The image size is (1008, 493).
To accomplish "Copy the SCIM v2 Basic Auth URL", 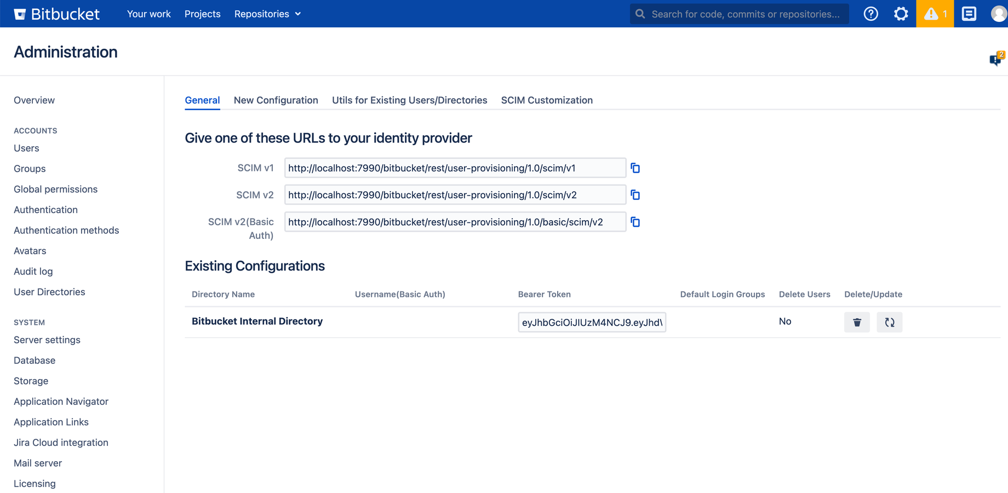I will click(635, 222).
